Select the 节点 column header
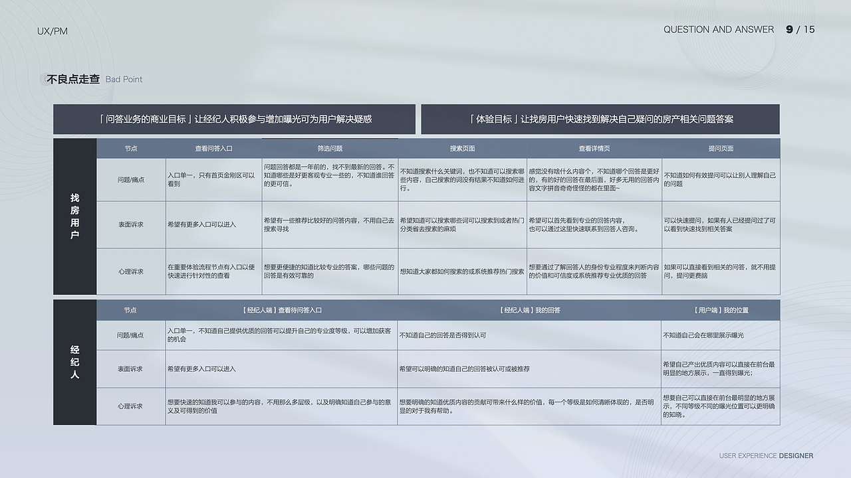 (x=131, y=148)
